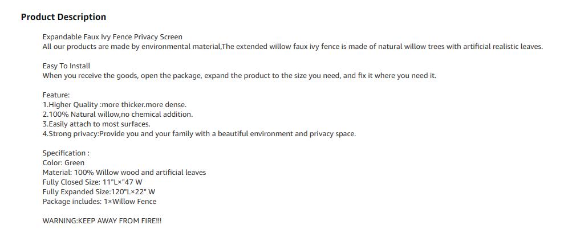Click the Feature: label
Viewport: 568px width, 229px height.
pyautogui.click(x=56, y=95)
